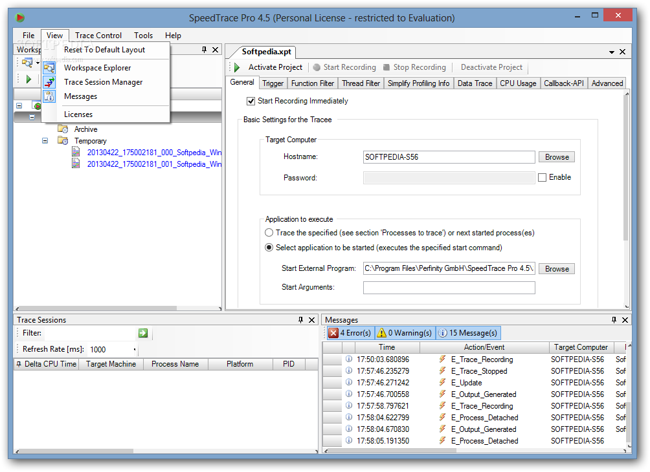Switch to the Data Trace tab
This screenshot has height=472, width=650.
(475, 83)
